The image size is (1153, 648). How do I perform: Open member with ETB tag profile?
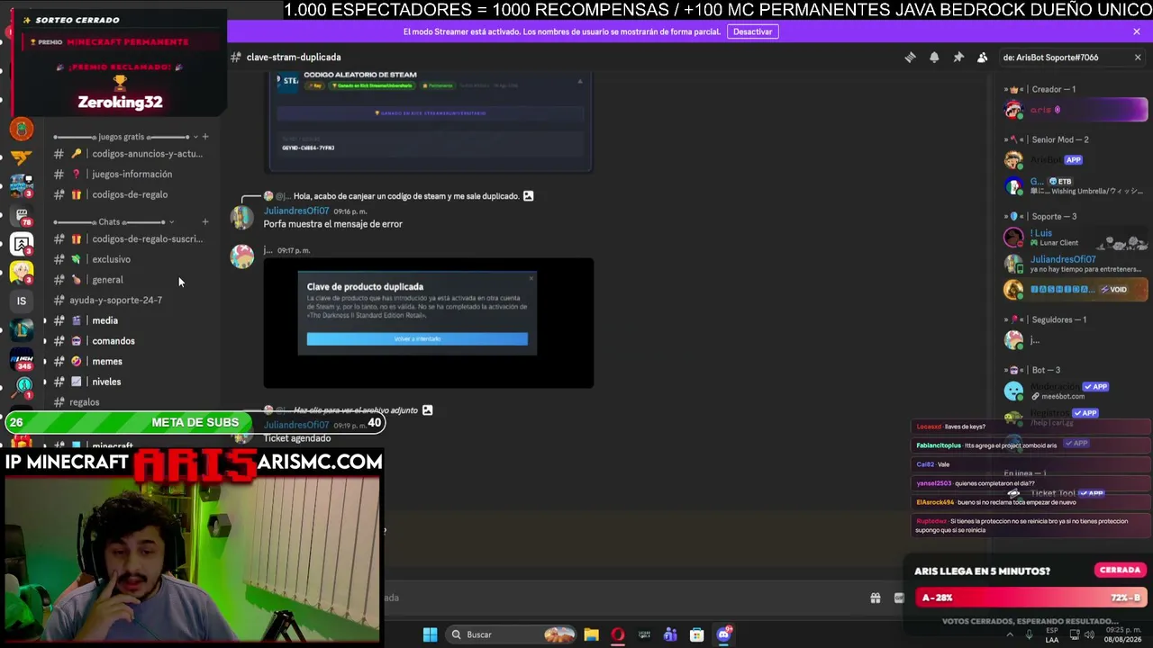pos(1076,186)
